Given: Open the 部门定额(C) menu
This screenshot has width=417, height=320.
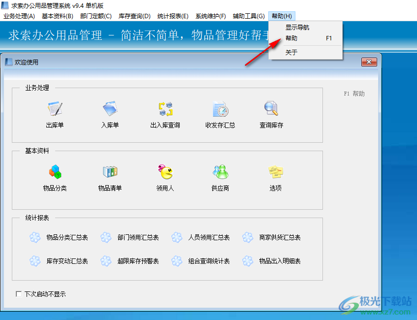Looking at the screenshot, I should pos(96,16).
